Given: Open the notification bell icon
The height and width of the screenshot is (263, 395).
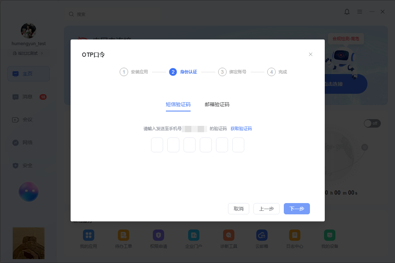Looking at the screenshot, I should [347, 12].
